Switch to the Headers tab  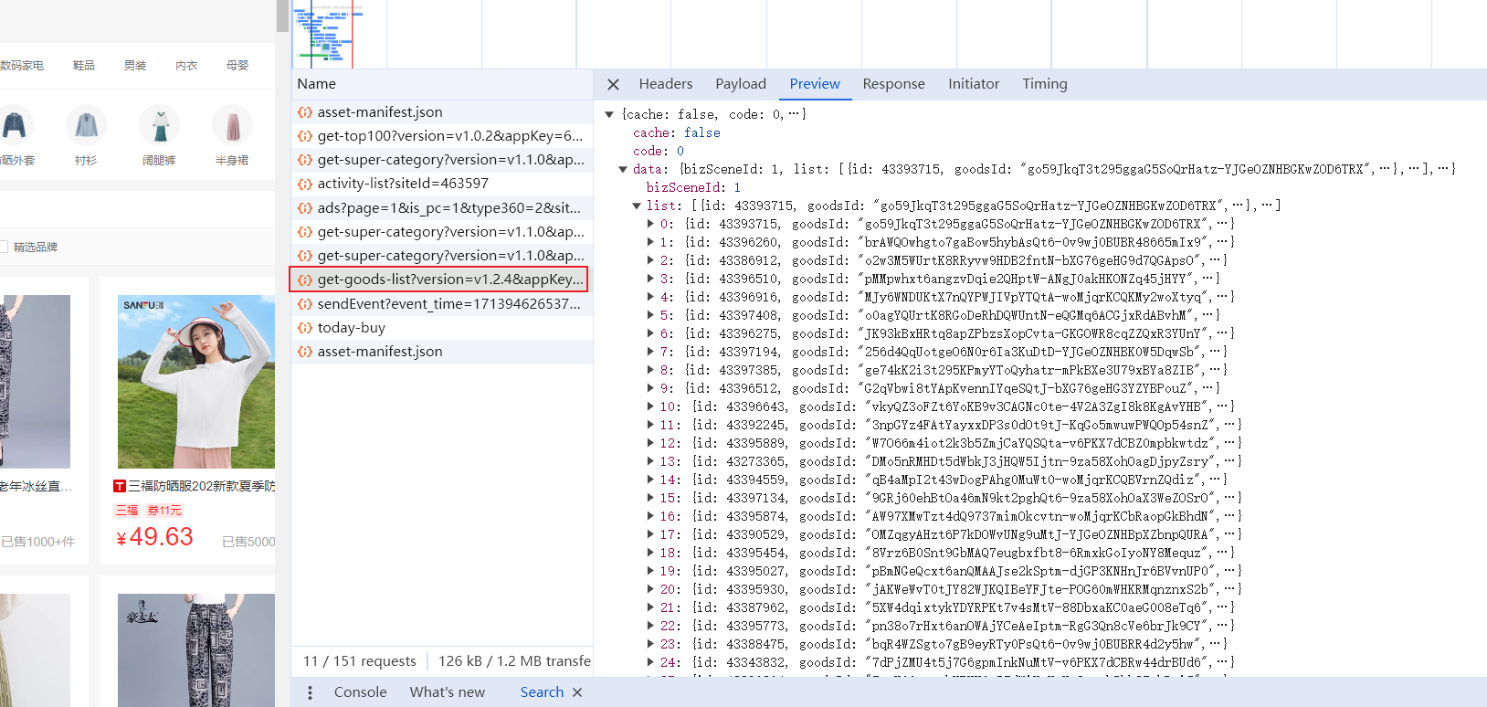click(666, 84)
